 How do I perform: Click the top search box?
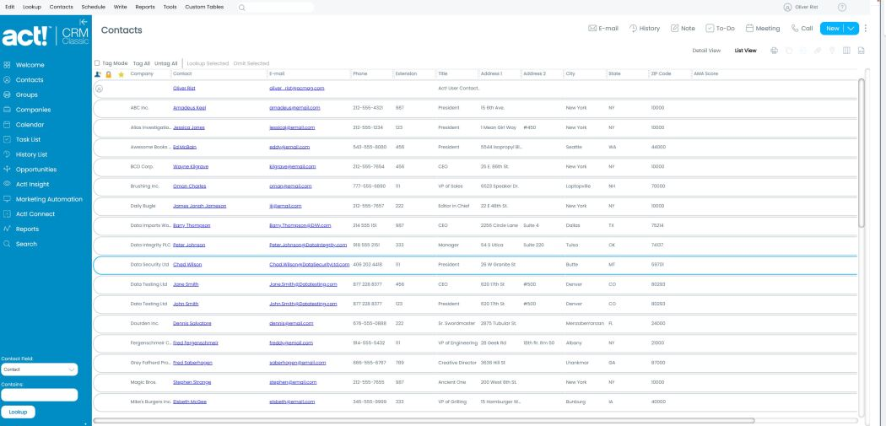point(274,8)
